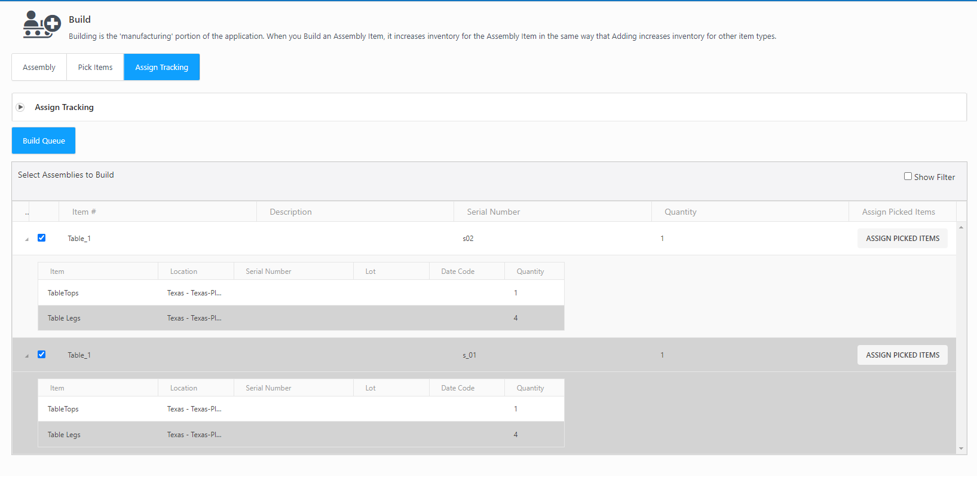977x482 pixels.
Task: Uncheck the Table_1 s02 checkbox
Action: click(x=42, y=238)
